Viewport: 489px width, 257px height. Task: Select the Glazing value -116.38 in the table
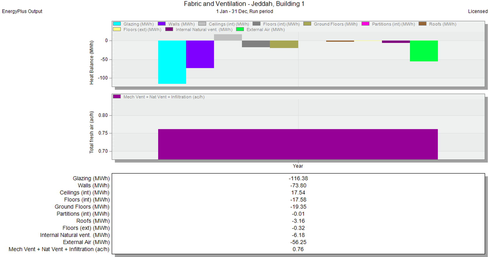298,178
